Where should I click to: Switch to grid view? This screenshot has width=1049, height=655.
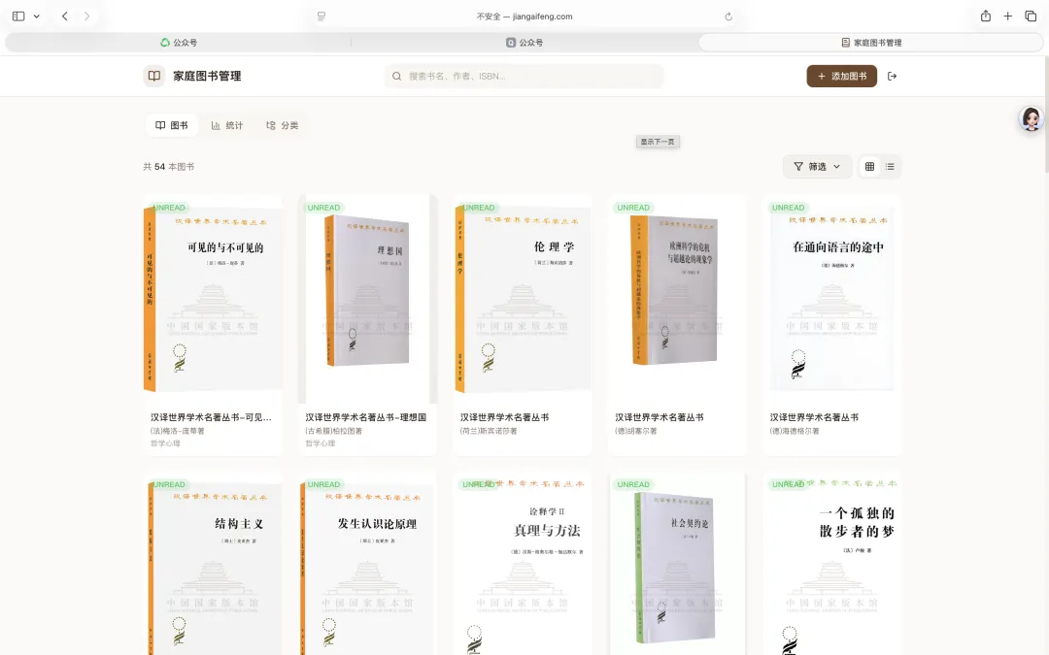coord(869,167)
